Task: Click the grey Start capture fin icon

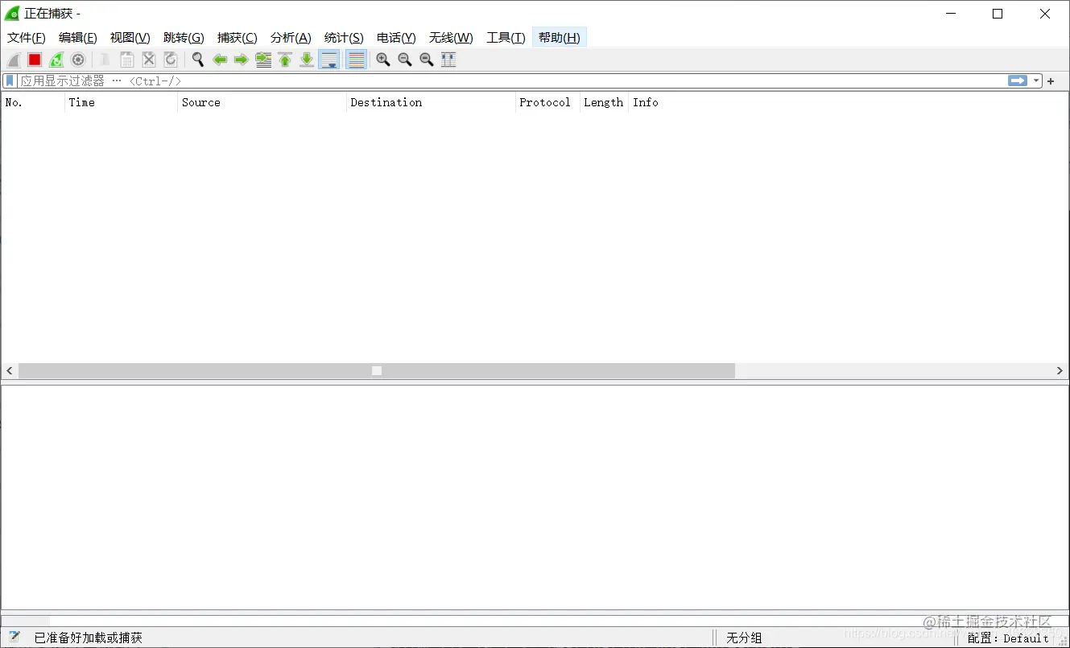Action: (x=14, y=60)
